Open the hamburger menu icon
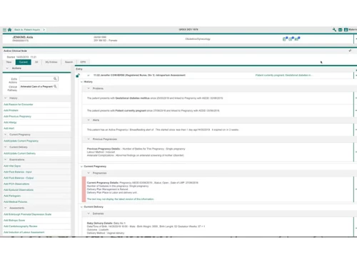 pos(4,30)
